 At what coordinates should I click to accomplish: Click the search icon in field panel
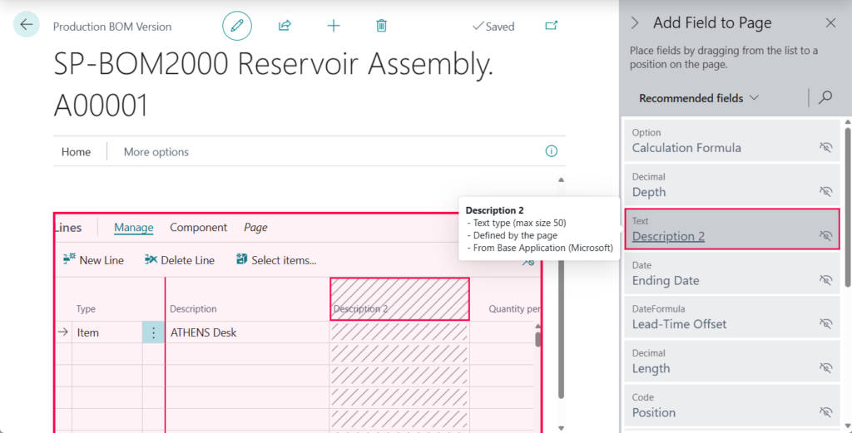click(825, 98)
